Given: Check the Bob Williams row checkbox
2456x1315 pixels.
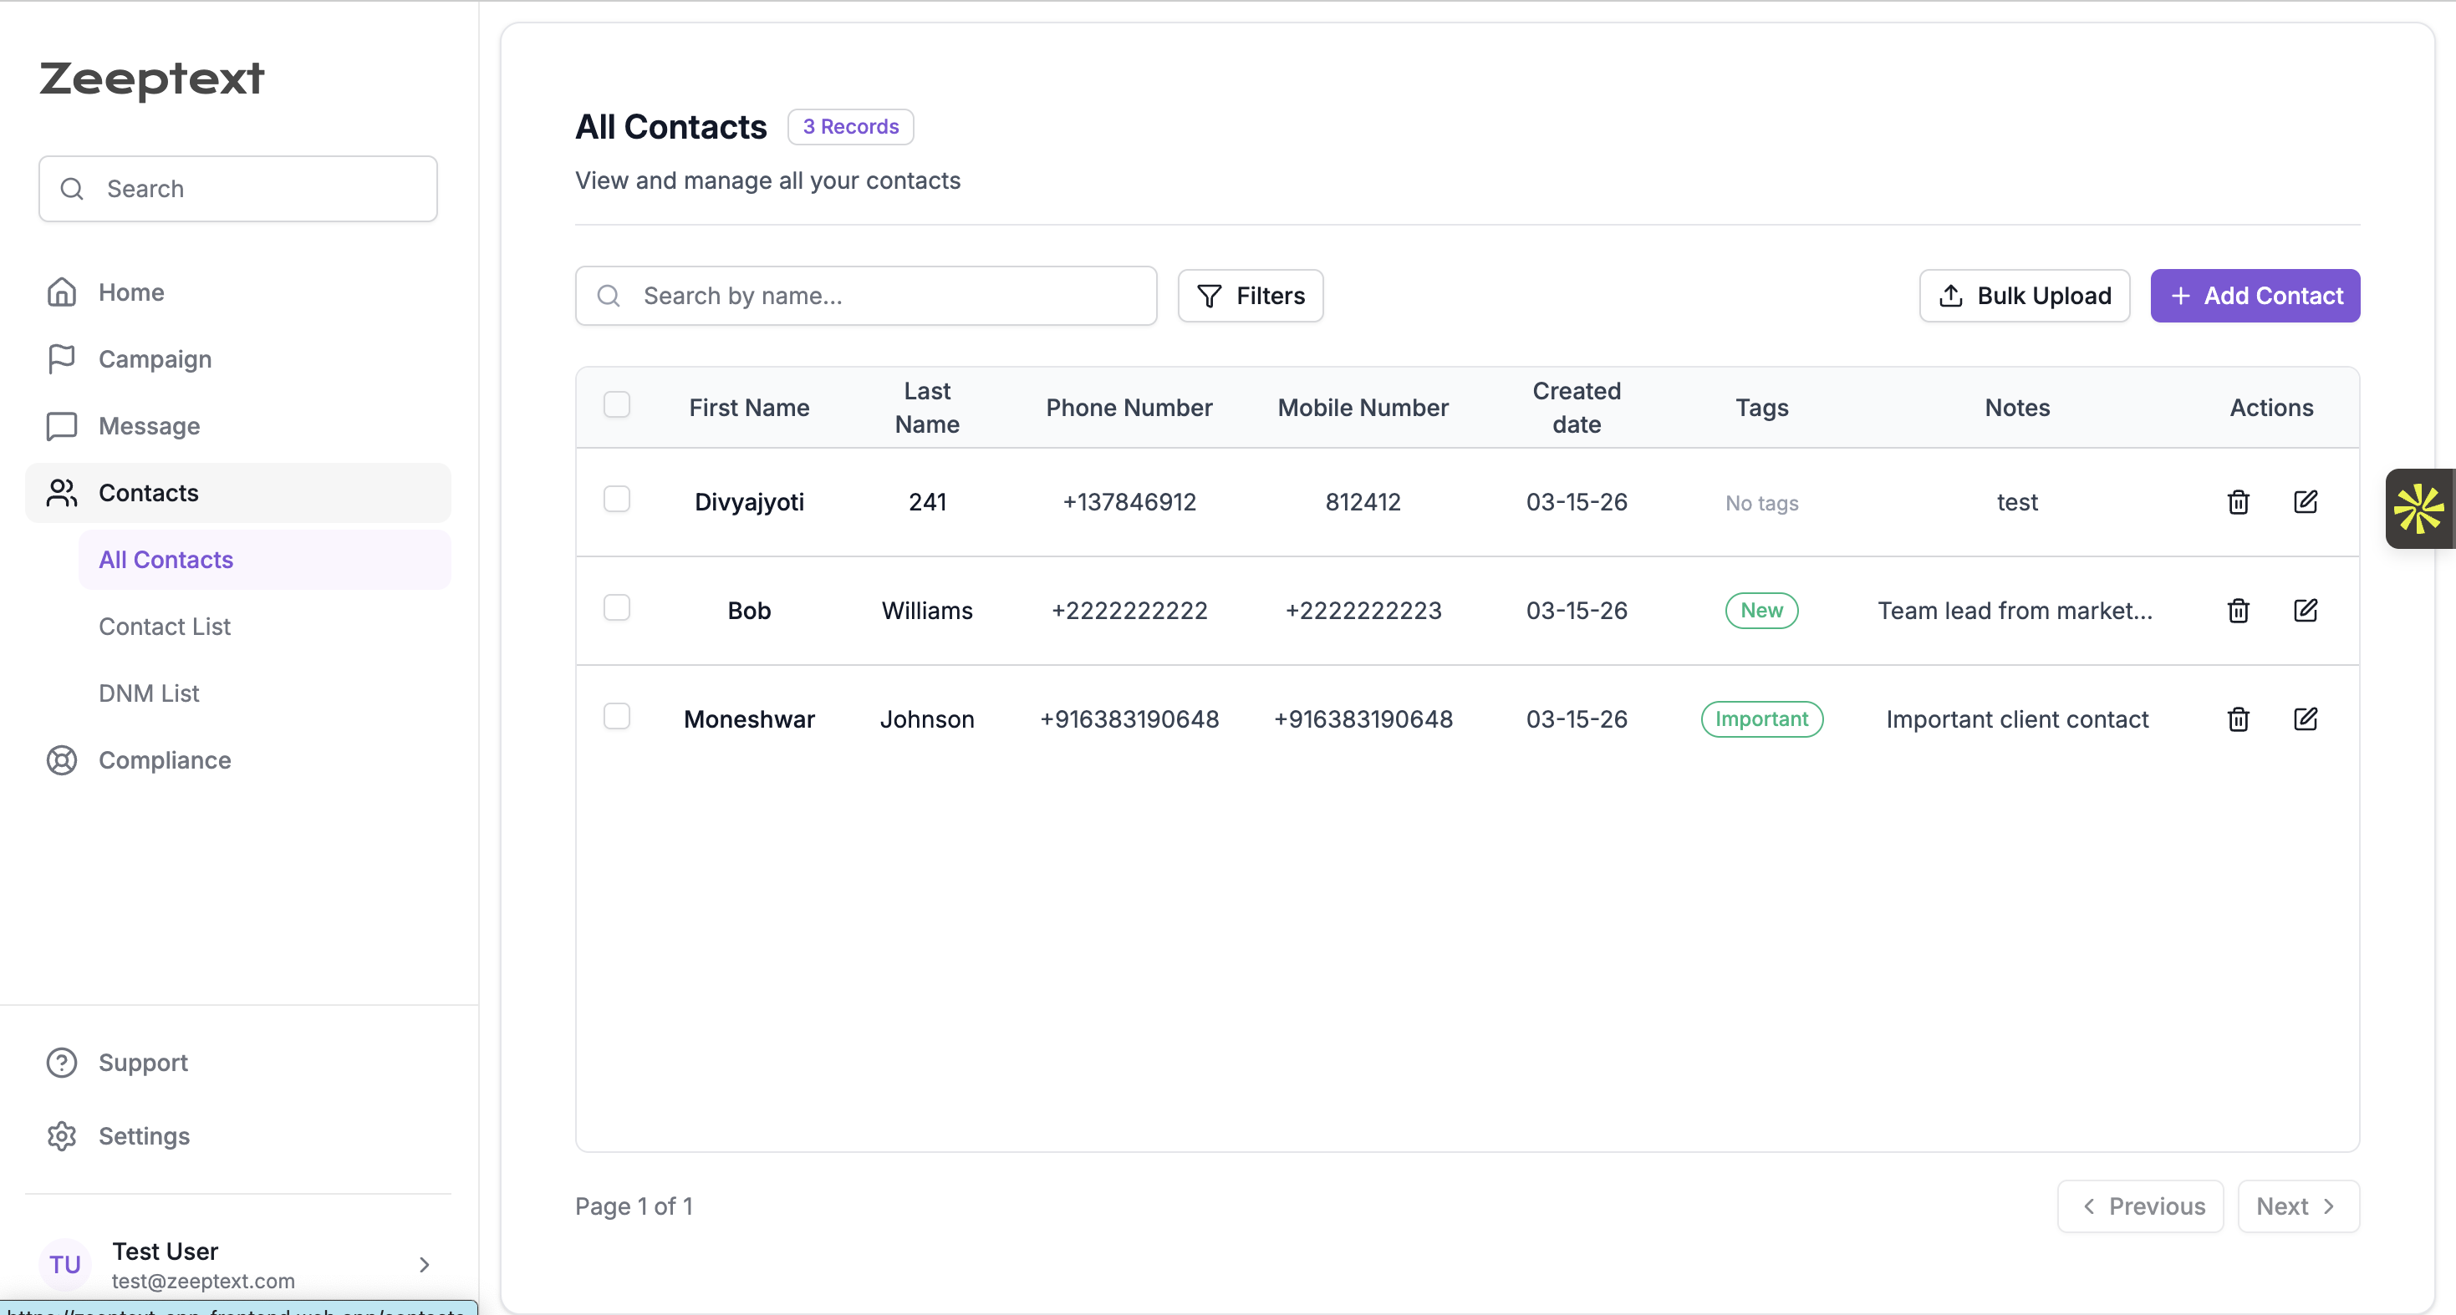Looking at the screenshot, I should [x=617, y=607].
